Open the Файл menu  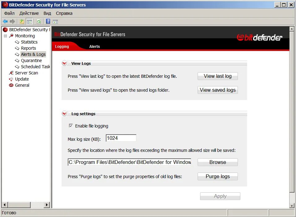[x=10, y=13]
